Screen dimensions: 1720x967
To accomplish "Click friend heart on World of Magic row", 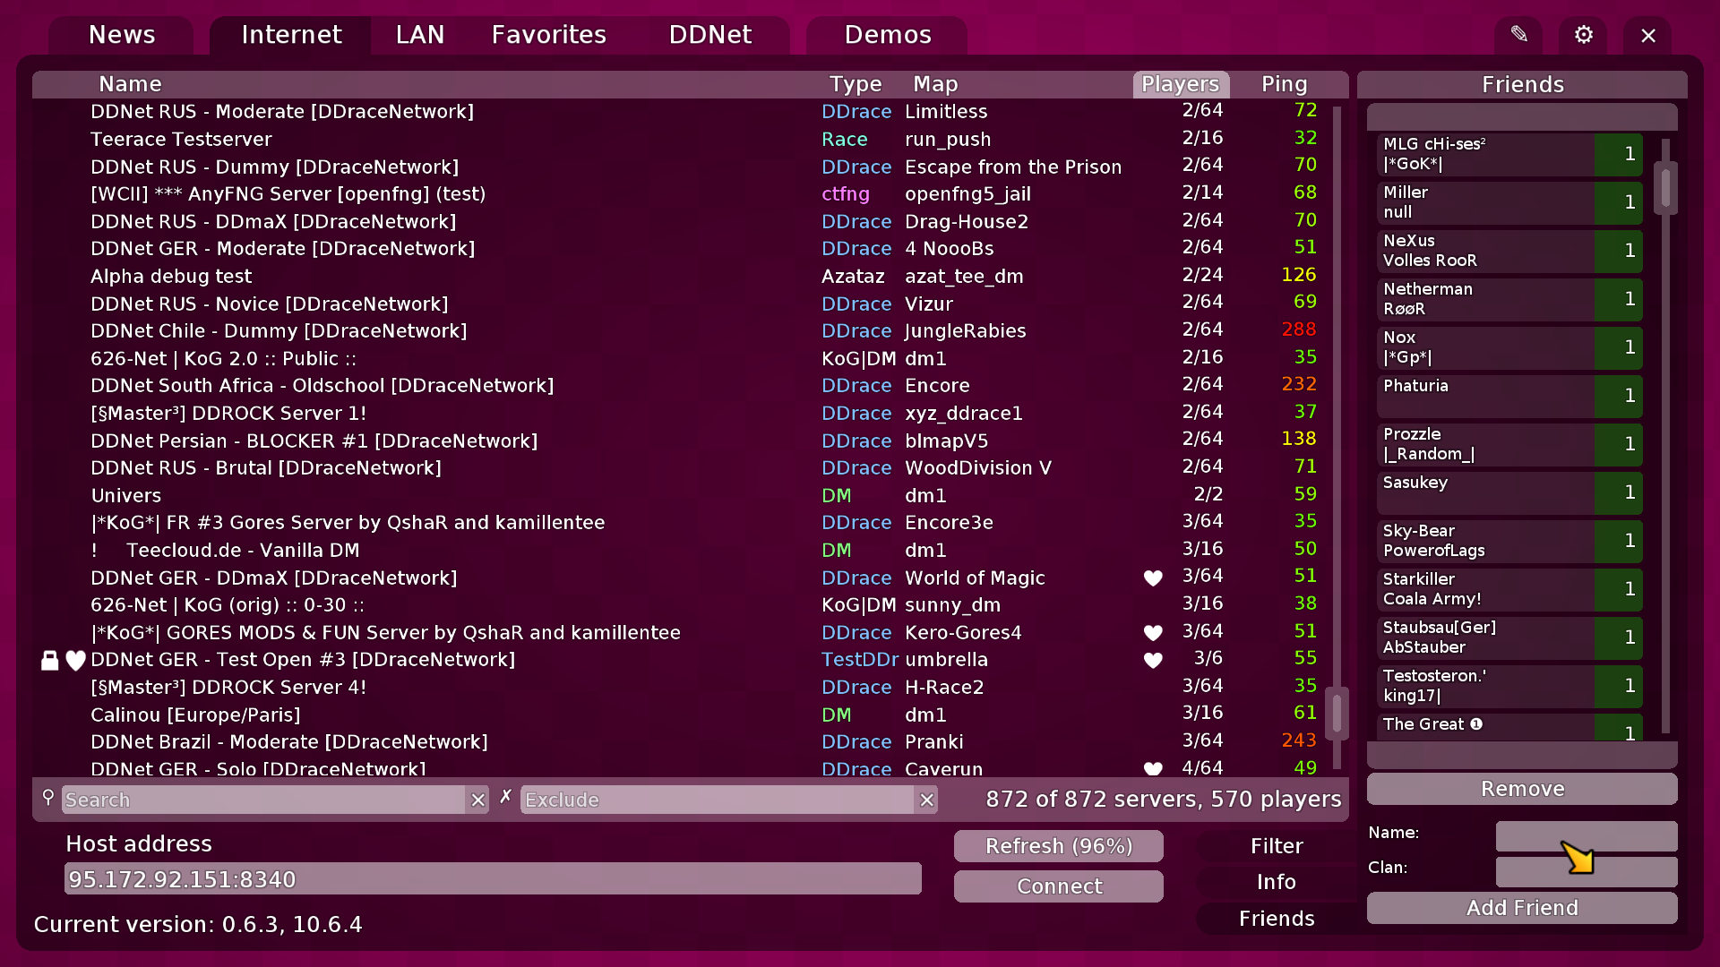I will coord(1153,578).
